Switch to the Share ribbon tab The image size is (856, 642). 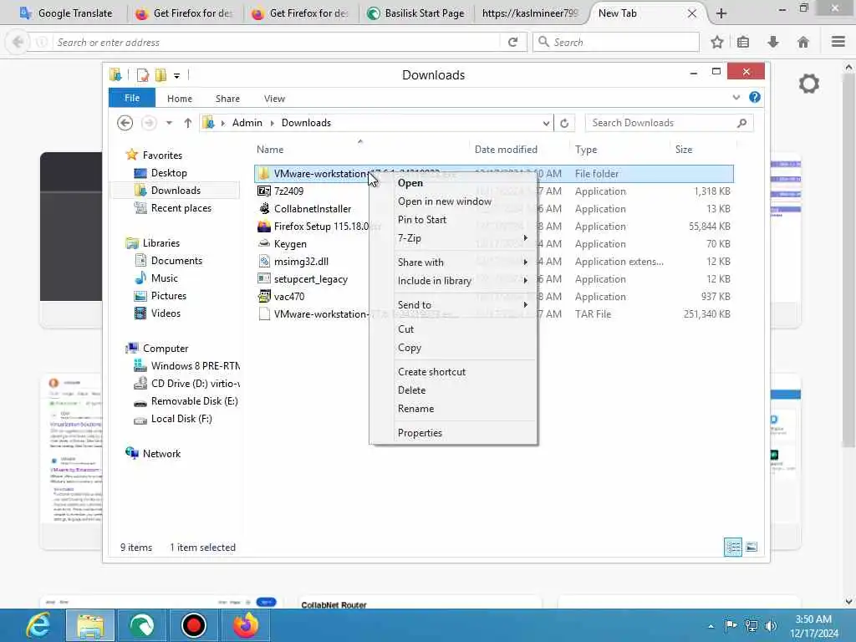[227, 99]
